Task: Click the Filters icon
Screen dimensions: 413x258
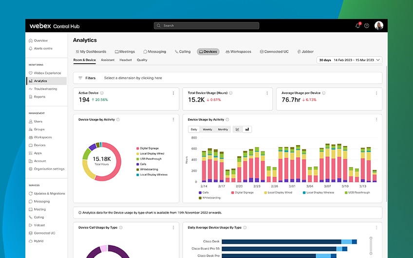Action: point(80,78)
